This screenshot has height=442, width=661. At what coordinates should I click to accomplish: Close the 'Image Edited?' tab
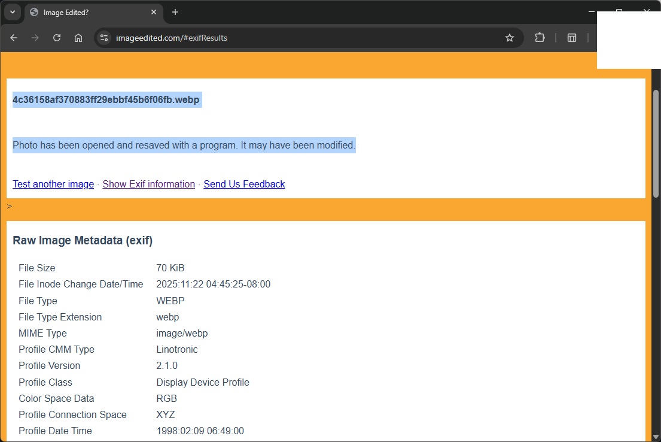(x=154, y=12)
